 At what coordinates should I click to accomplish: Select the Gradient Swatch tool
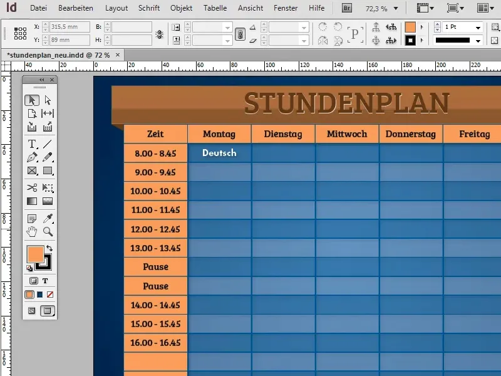point(32,201)
